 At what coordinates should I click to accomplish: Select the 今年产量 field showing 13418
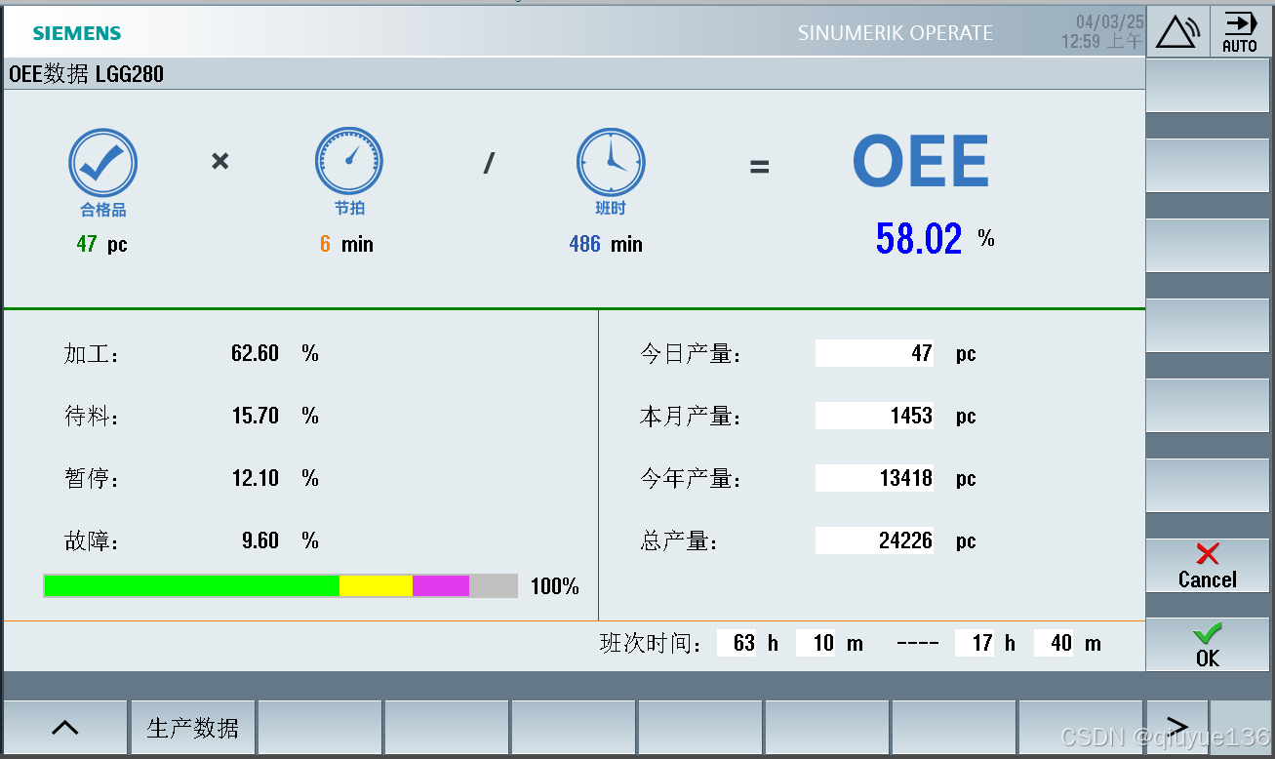(x=874, y=478)
